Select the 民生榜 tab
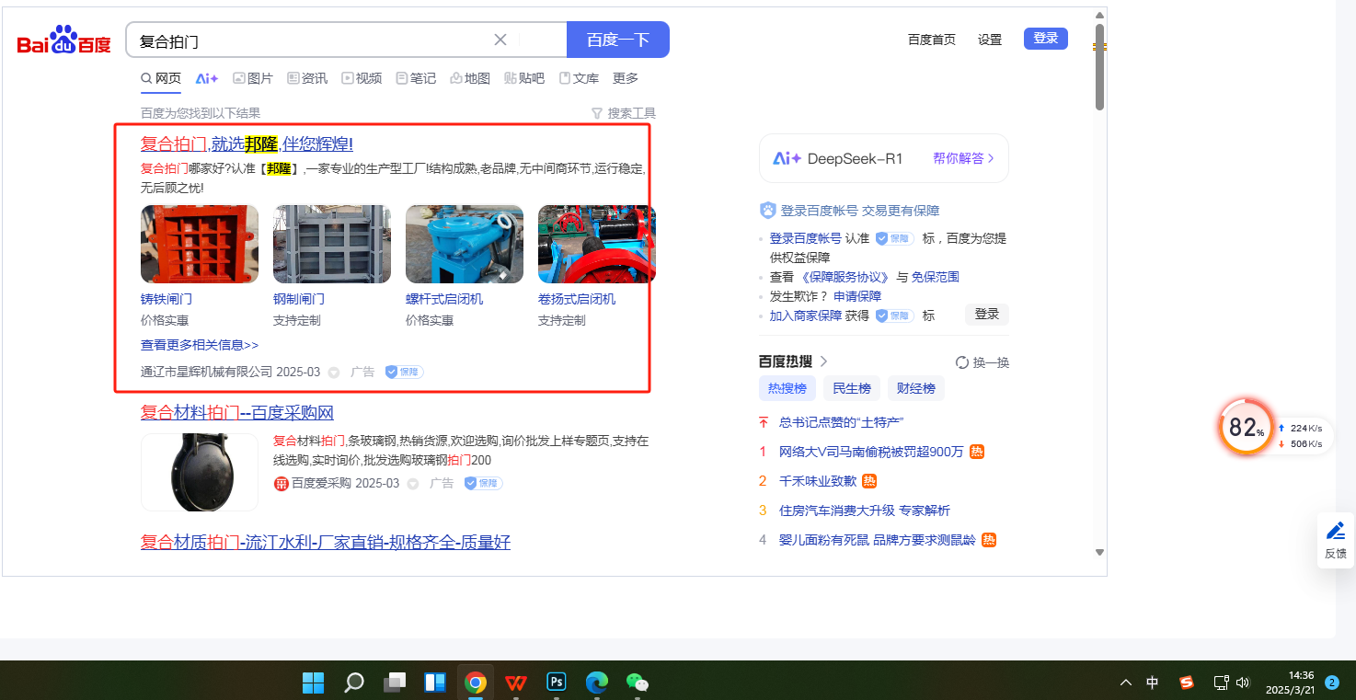The height and width of the screenshot is (700, 1356). [x=852, y=388]
